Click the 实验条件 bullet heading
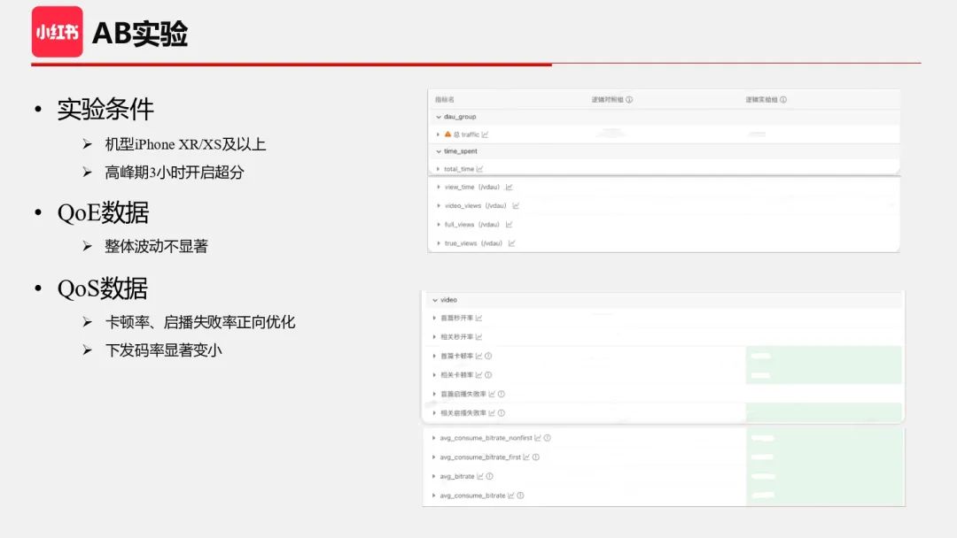The width and height of the screenshot is (957, 538). click(105, 110)
